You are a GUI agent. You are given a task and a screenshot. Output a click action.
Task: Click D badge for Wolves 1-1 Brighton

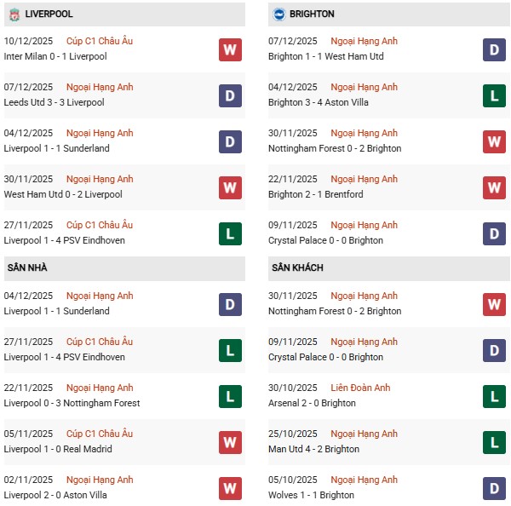tap(494, 488)
